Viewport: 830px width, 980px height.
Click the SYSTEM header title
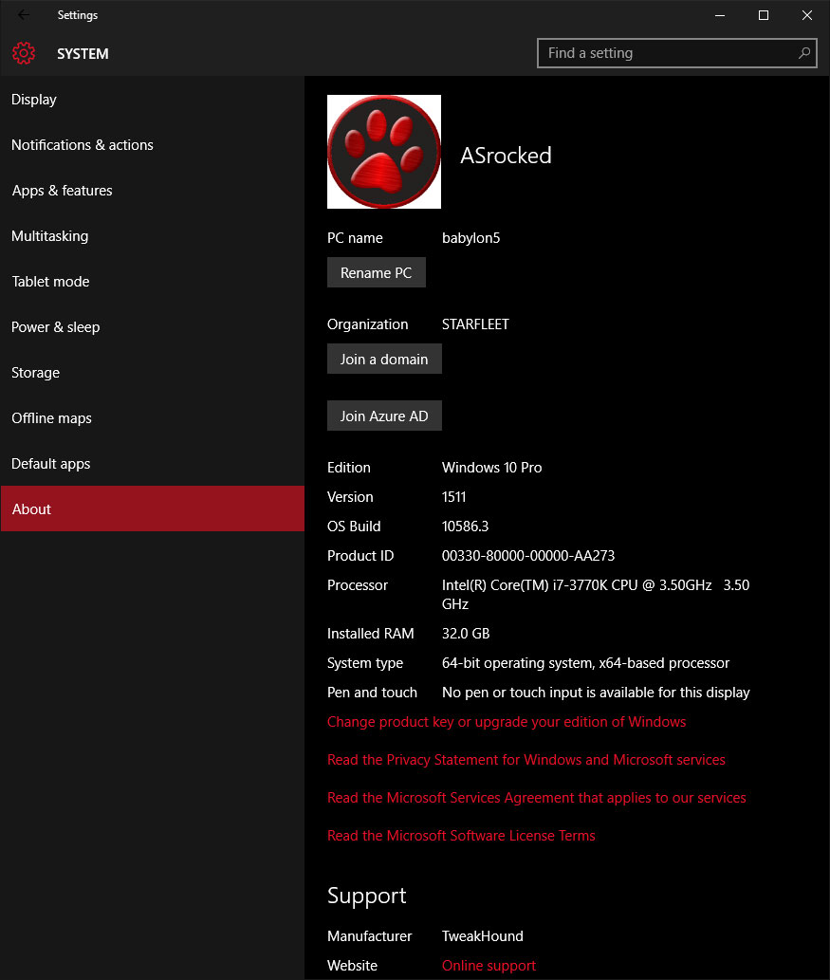click(83, 54)
